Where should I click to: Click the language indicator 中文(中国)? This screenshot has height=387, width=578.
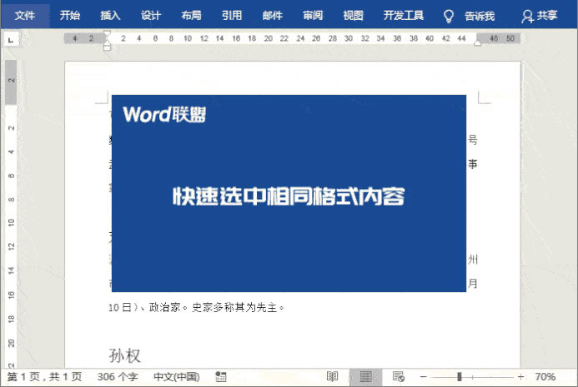pos(177,377)
